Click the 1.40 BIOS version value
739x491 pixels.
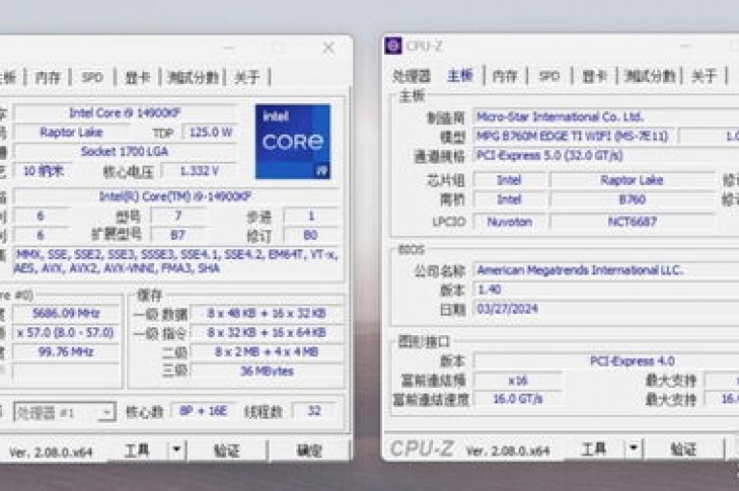(606, 290)
